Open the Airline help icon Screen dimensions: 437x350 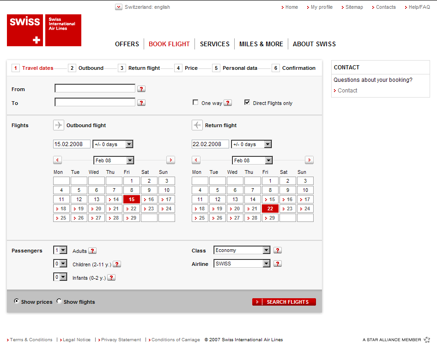(x=278, y=264)
